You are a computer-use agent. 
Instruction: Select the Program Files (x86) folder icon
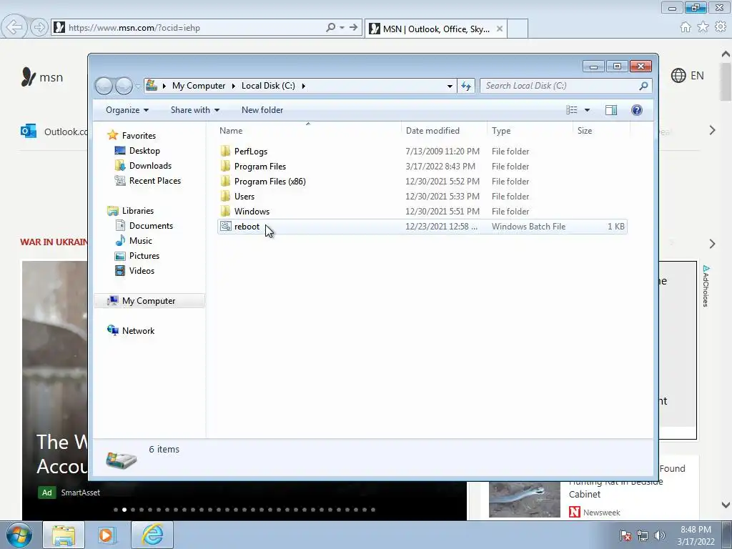point(225,181)
